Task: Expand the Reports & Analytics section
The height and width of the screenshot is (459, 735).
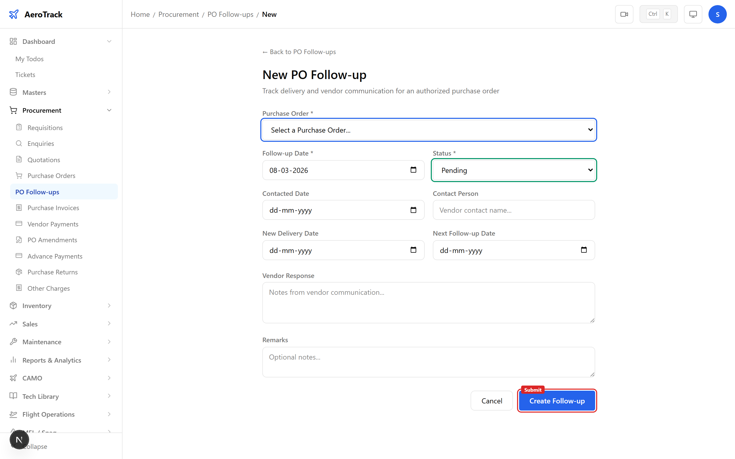Action: click(x=52, y=360)
